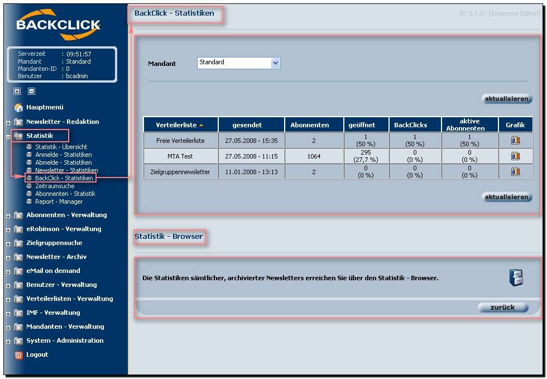Click the Zielgruppensuche folder icon
Screen dimensions: 547x379
click(18, 243)
